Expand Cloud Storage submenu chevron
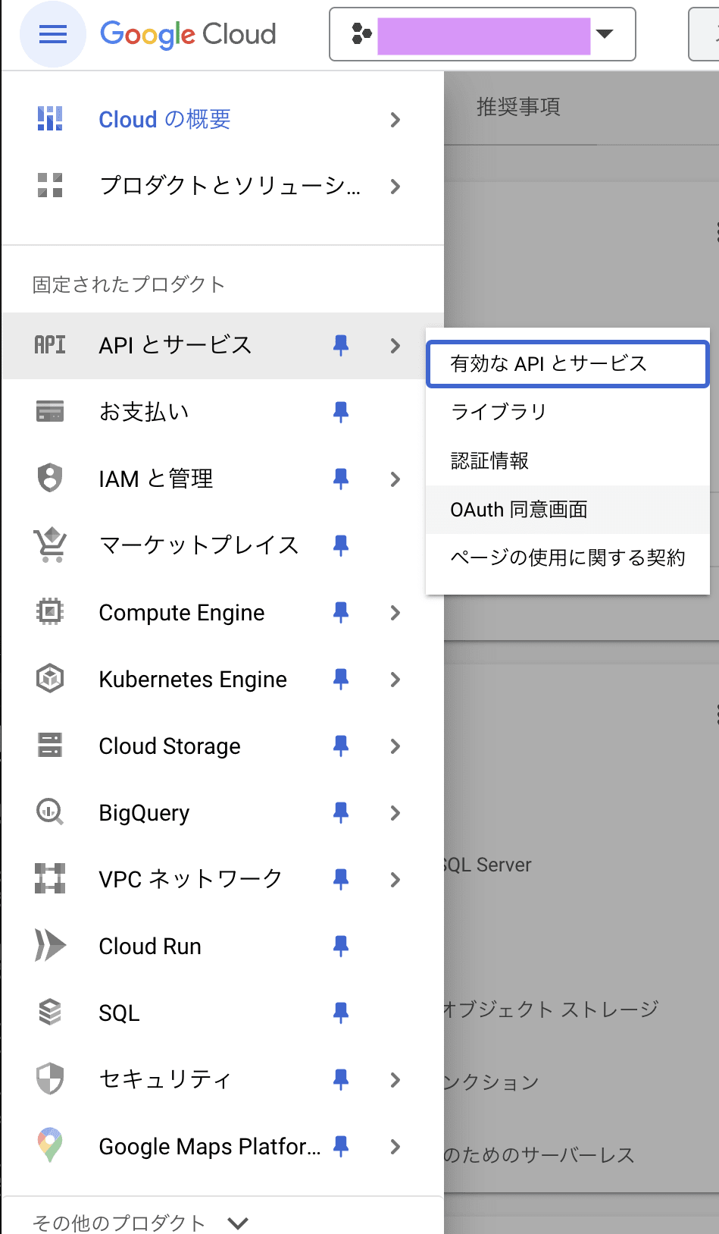This screenshot has height=1234, width=719. [x=395, y=746]
